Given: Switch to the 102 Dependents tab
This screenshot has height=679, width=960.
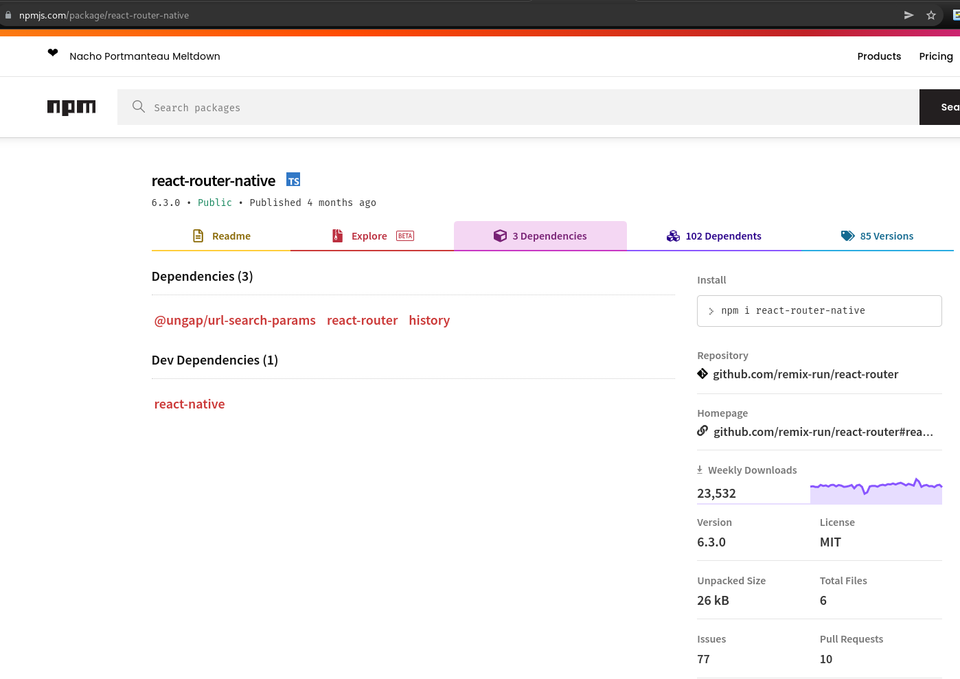Looking at the screenshot, I should point(723,235).
